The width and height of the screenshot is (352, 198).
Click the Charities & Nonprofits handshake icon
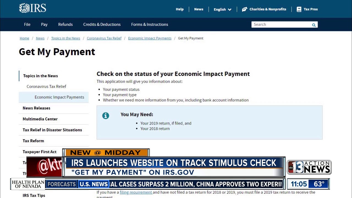coord(244,9)
